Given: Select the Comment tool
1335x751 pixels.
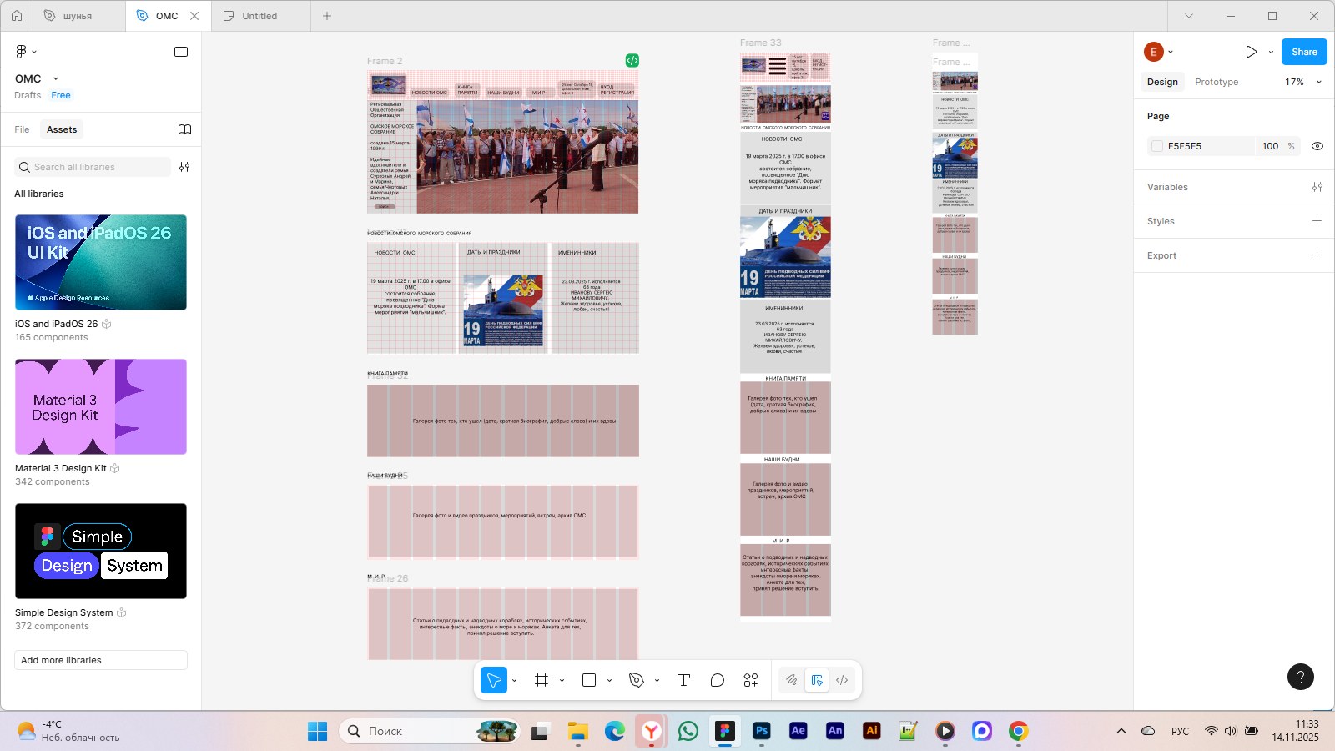Looking at the screenshot, I should pyautogui.click(x=717, y=680).
